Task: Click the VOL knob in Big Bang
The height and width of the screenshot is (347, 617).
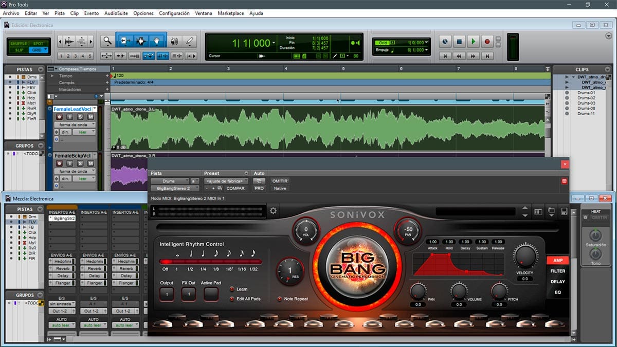Action: (306, 230)
